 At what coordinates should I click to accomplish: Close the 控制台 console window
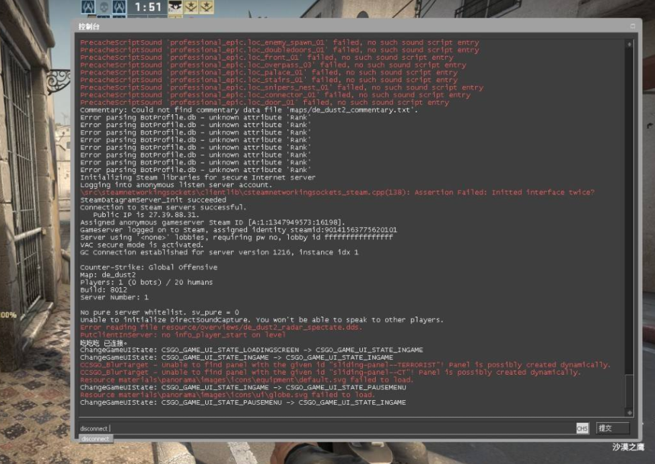[632, 26]
